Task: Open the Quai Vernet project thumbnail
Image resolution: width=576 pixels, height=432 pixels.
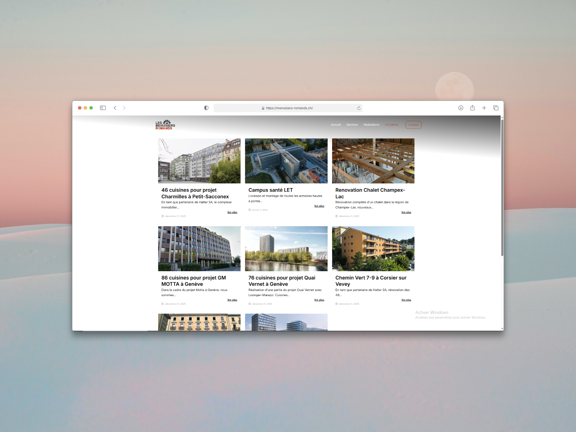Action: tap(286, 249)
